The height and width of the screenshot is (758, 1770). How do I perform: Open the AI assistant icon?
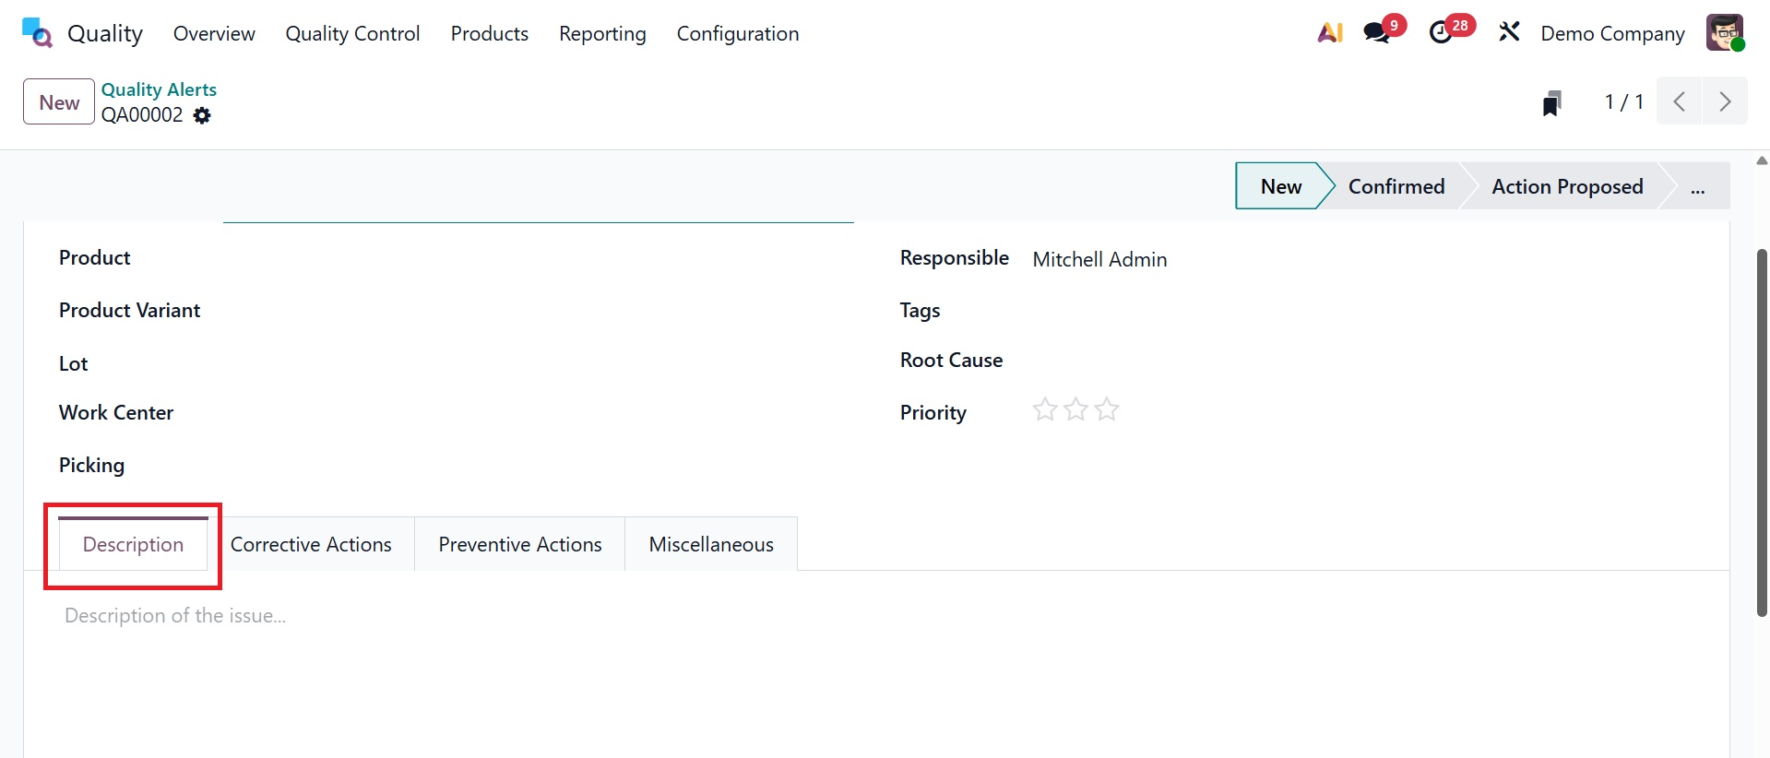coord(1329,33)
